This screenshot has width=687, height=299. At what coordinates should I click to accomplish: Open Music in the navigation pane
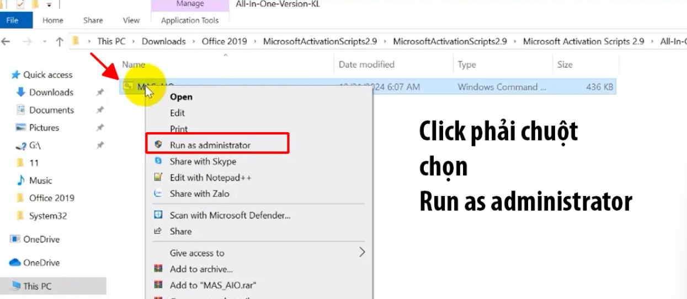click(x=40, y=181)
